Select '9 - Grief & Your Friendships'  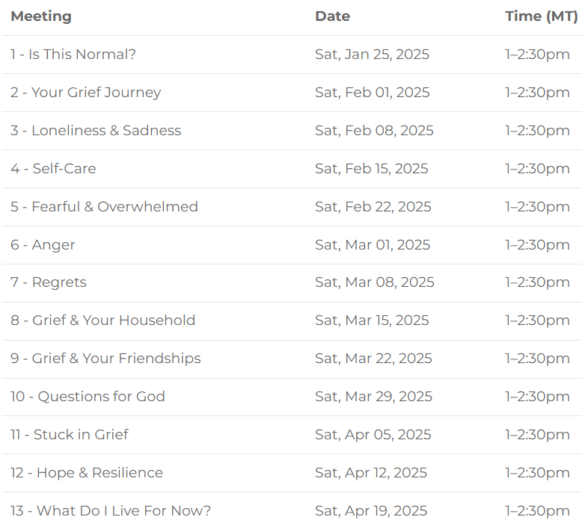click(105, 359)
